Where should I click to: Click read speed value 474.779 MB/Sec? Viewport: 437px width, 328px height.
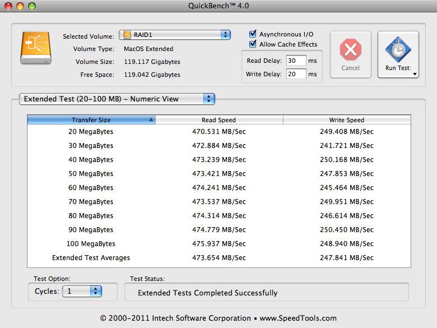point(219,229)
